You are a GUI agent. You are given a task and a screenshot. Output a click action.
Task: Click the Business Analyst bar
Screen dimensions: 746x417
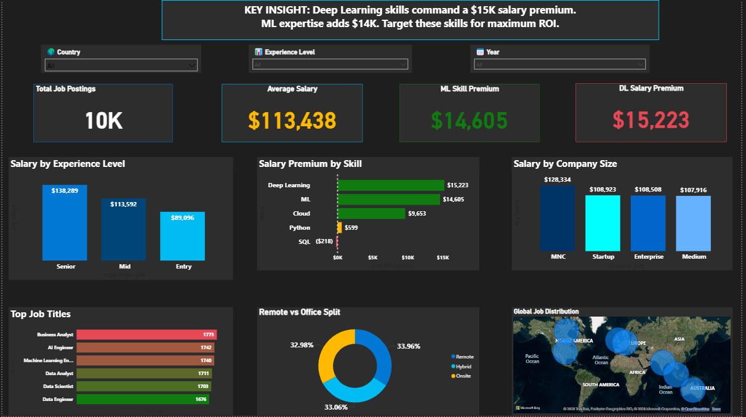tap(146, 334)
